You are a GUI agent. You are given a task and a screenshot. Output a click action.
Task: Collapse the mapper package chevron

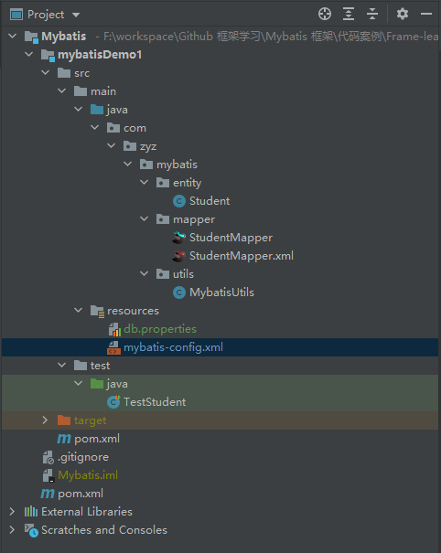[x=144, y=219]
